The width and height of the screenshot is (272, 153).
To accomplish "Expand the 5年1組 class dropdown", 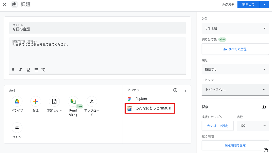I will coord(235,28).
